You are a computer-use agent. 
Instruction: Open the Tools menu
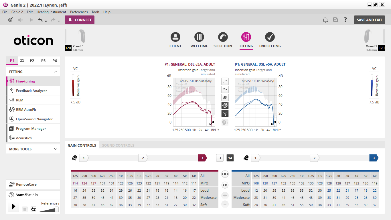[x=95, y=12]
